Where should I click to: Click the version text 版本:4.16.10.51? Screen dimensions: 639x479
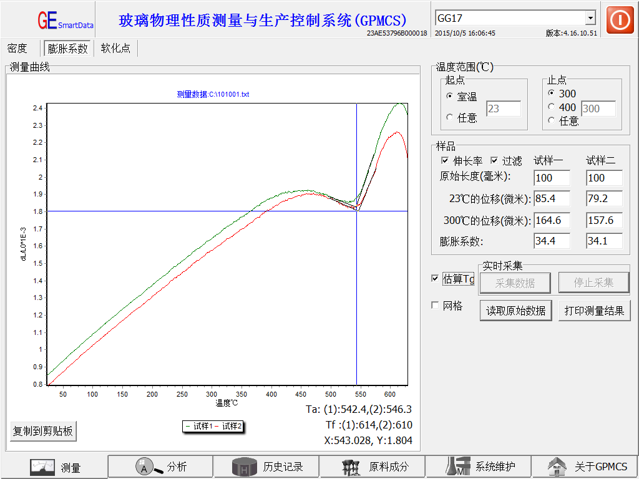(x=572, y=33)
